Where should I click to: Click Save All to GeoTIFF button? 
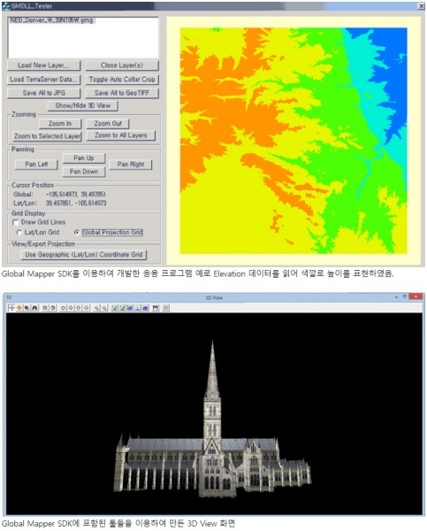point(122,93)
